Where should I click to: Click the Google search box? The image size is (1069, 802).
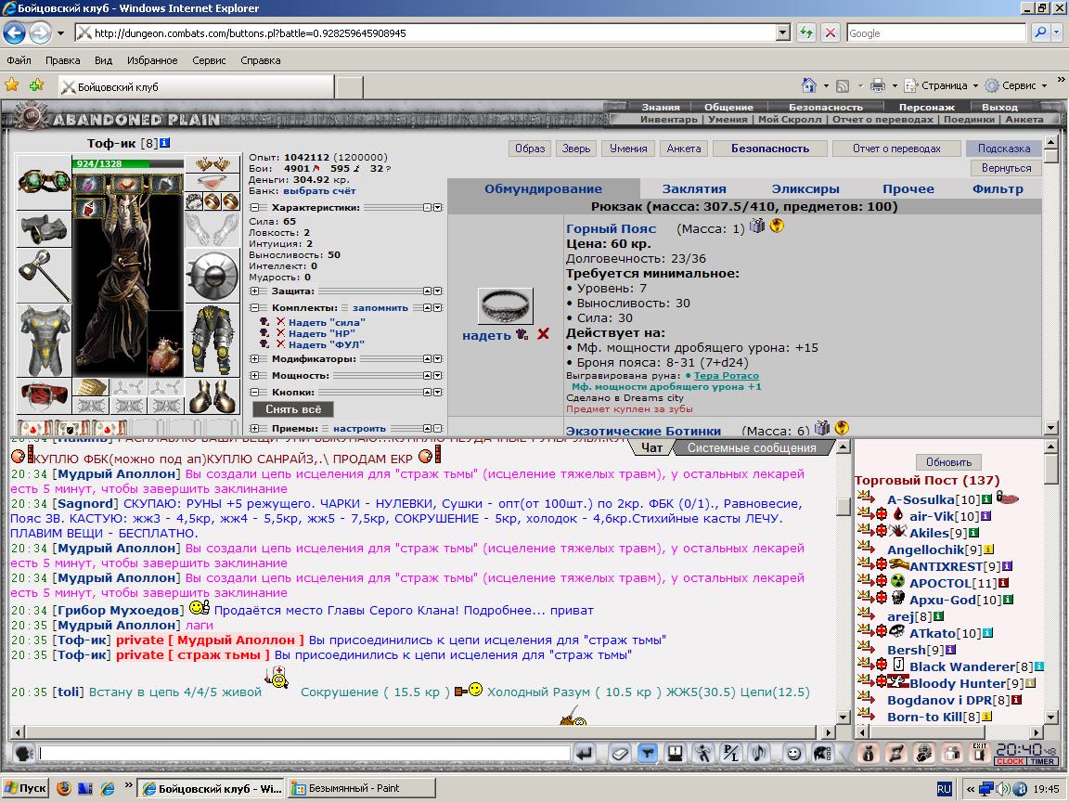[x=936, y=32]
